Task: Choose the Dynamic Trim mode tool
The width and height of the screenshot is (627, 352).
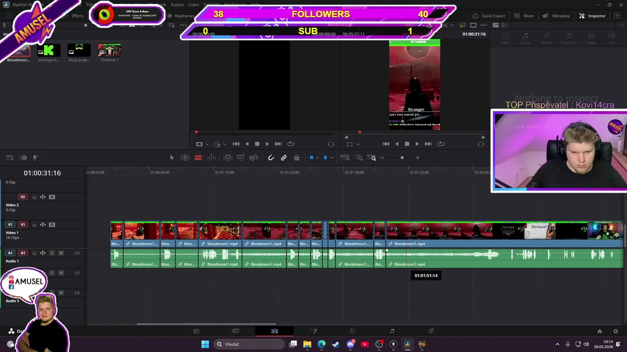Action: pyautogui.click(x=212, y=157)
